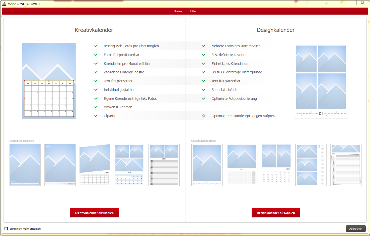
Task: Choose second Designkalender example thumbnail
Action: point(242,165)
